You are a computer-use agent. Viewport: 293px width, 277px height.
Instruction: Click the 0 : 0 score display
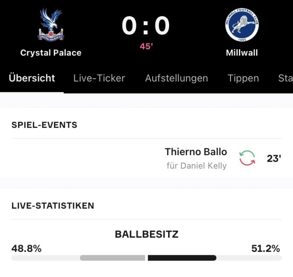[x=146, y=26]
